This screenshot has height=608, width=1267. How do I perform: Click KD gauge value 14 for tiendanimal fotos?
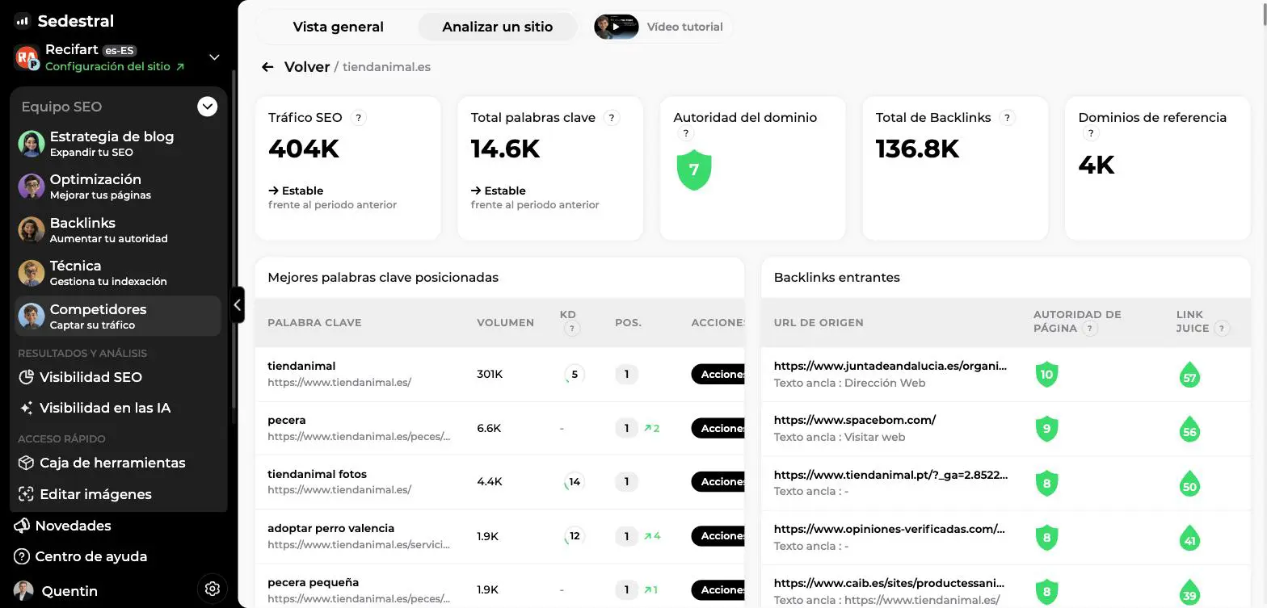pos(575,482)
